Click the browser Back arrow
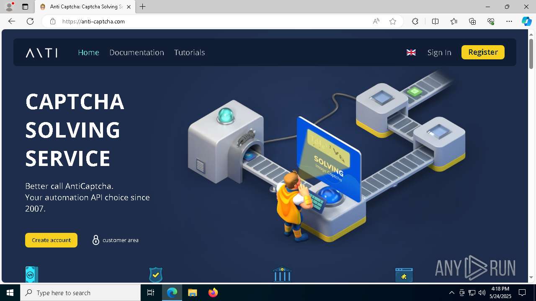This screenshot has height=301, width=536. (12, 21)
